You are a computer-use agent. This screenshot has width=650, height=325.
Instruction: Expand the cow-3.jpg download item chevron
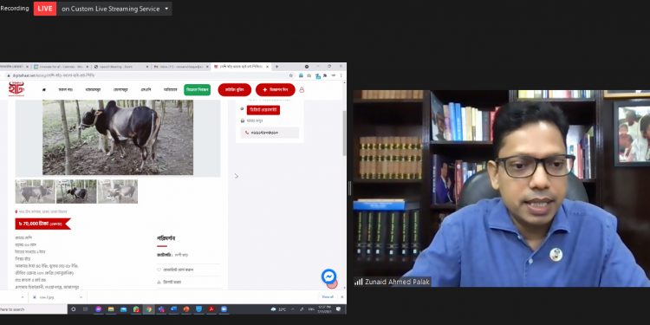[81, 297]
